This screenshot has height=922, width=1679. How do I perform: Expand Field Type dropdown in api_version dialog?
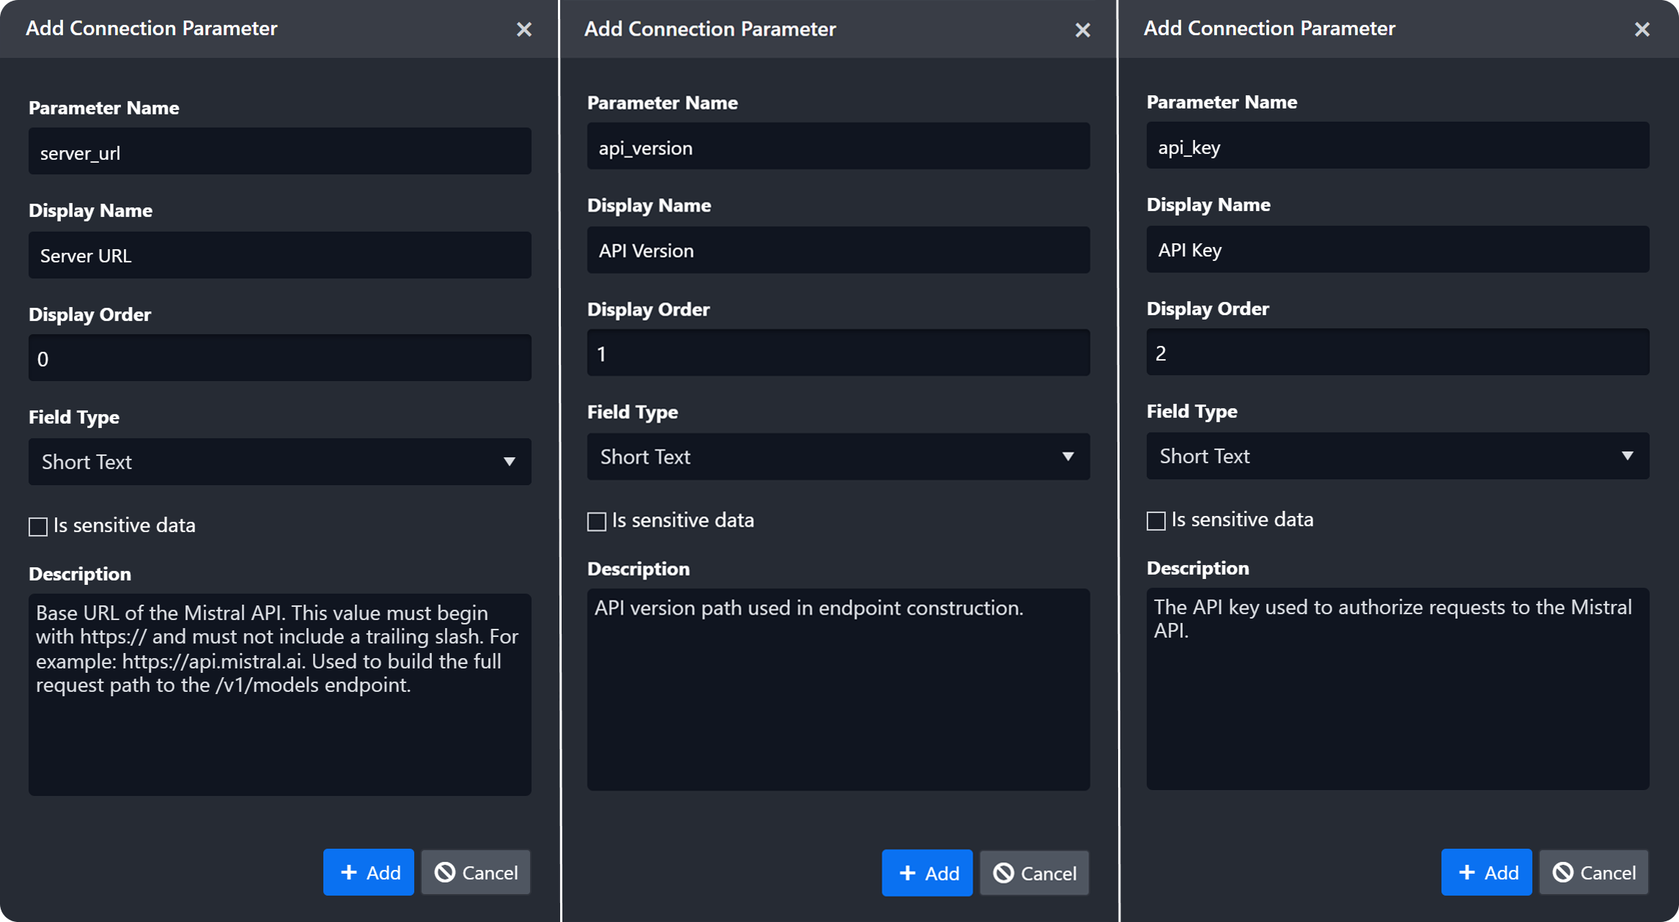(x=838, y=457)
